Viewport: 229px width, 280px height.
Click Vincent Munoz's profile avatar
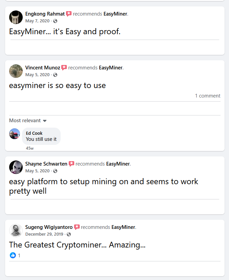pyautogui.click(x=16, y=71)
